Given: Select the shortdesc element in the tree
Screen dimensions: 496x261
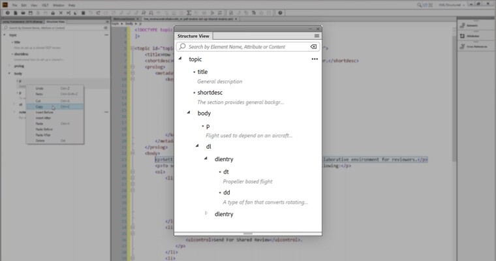Looking at the screenshot, I should [210, 93].
